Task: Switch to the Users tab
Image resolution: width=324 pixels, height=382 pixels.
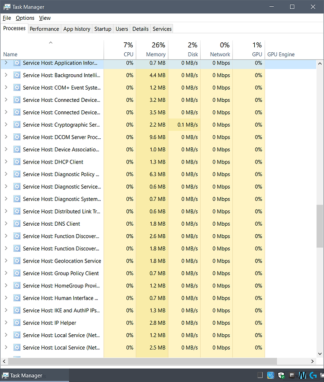Action: (121, 29)
